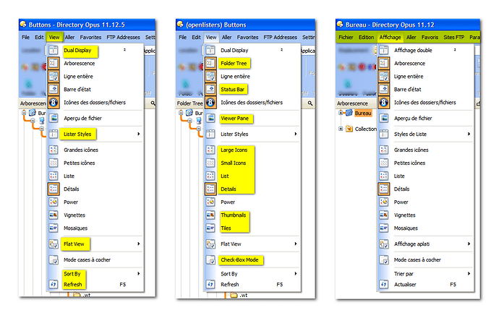Toggle Mode cases à cocher in right window
This screenshot has width=499, height=318.
tap(425, 259)
